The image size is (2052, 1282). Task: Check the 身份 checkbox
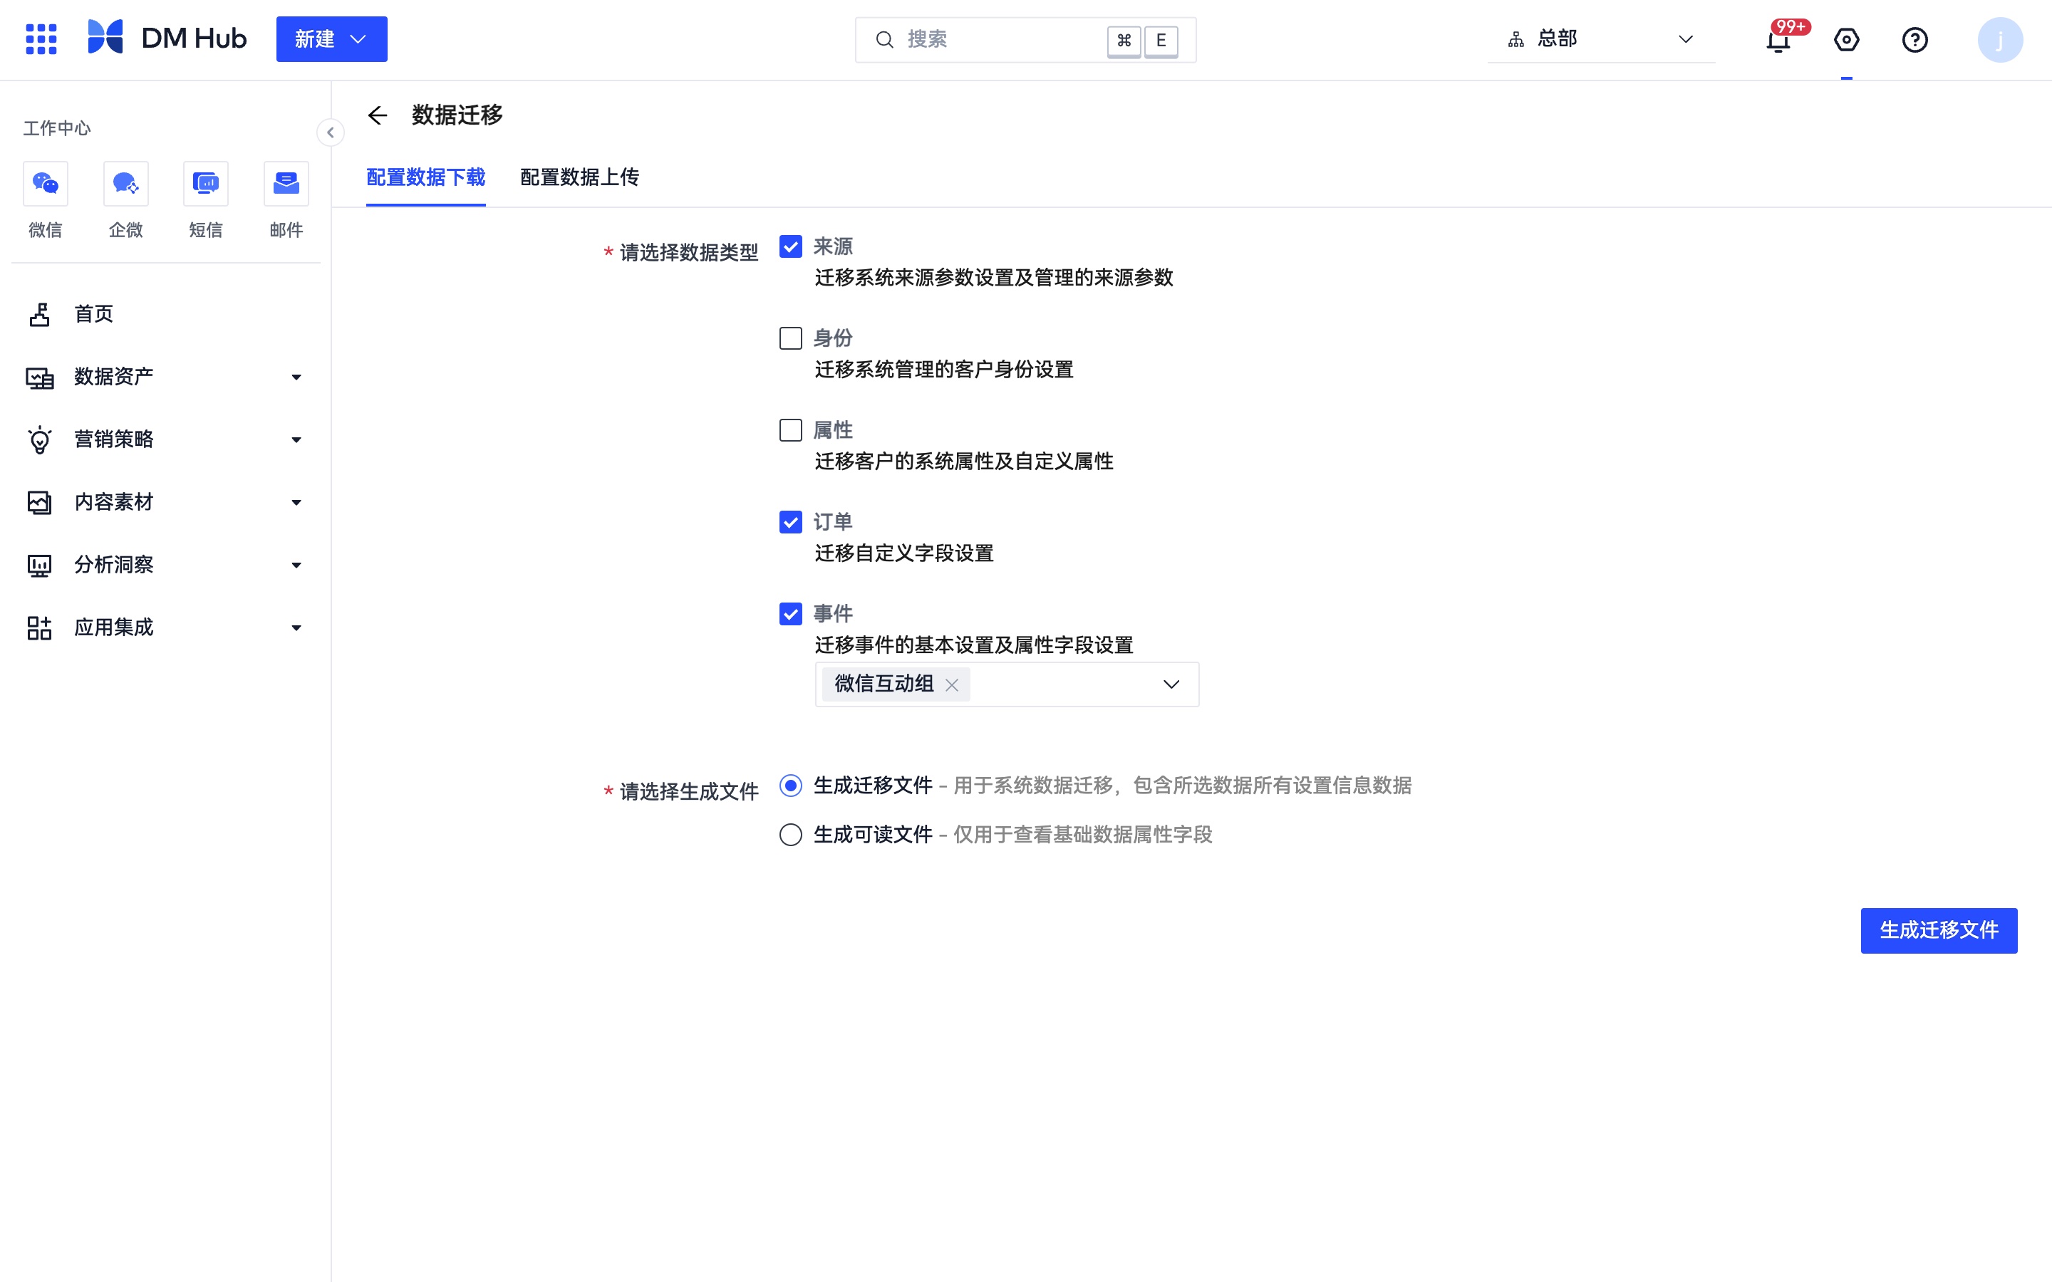pyautogui.click(x=790, y=338)
